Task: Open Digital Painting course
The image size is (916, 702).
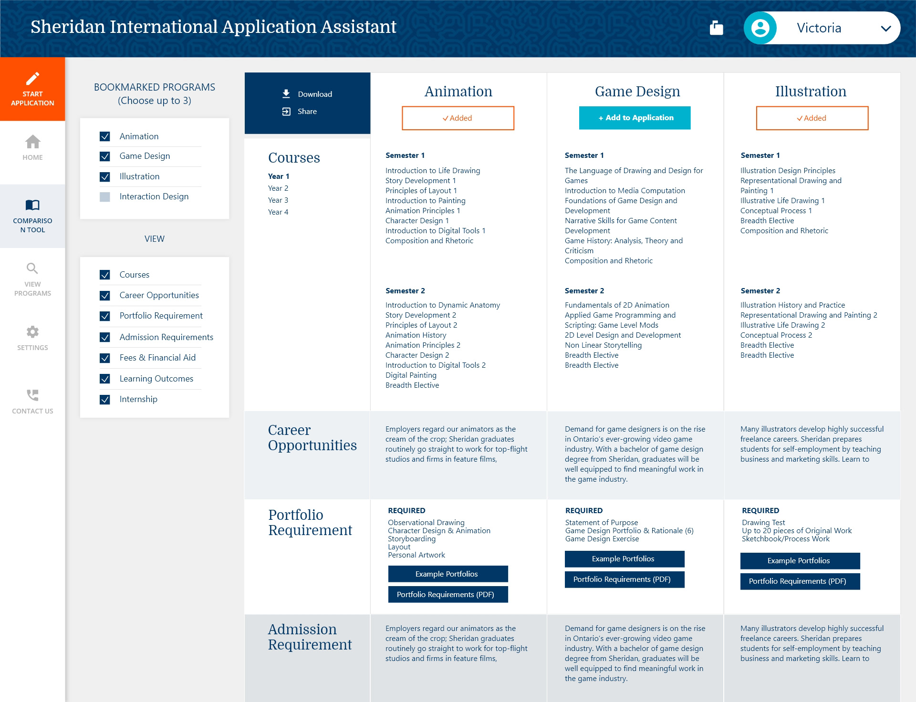Action: tap(411, 375)
